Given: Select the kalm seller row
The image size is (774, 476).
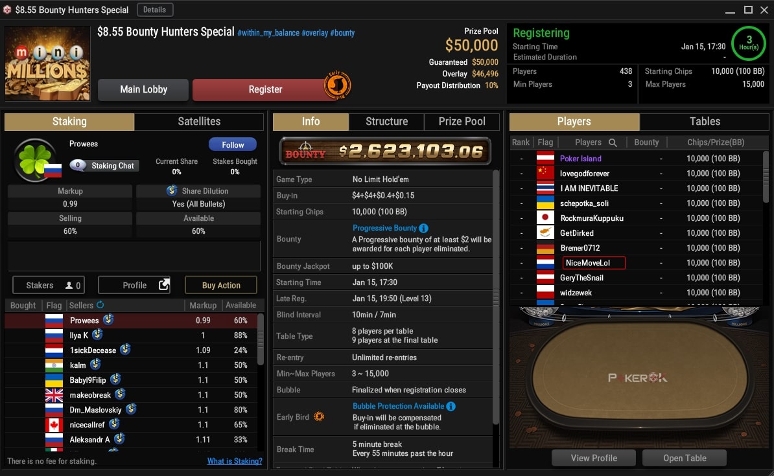Looking at the screenshot, I should (131, 365).
